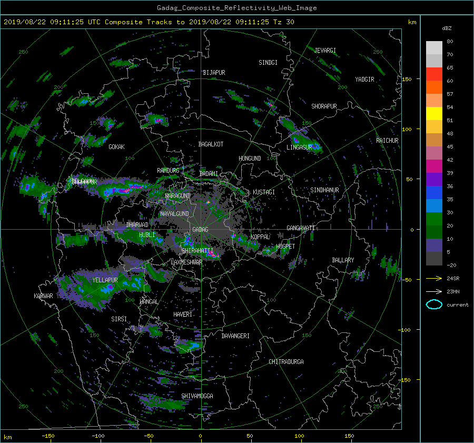Click the -150 tick on bottom axis
Viewport: 474px width, 443px height.
(48, 436)
